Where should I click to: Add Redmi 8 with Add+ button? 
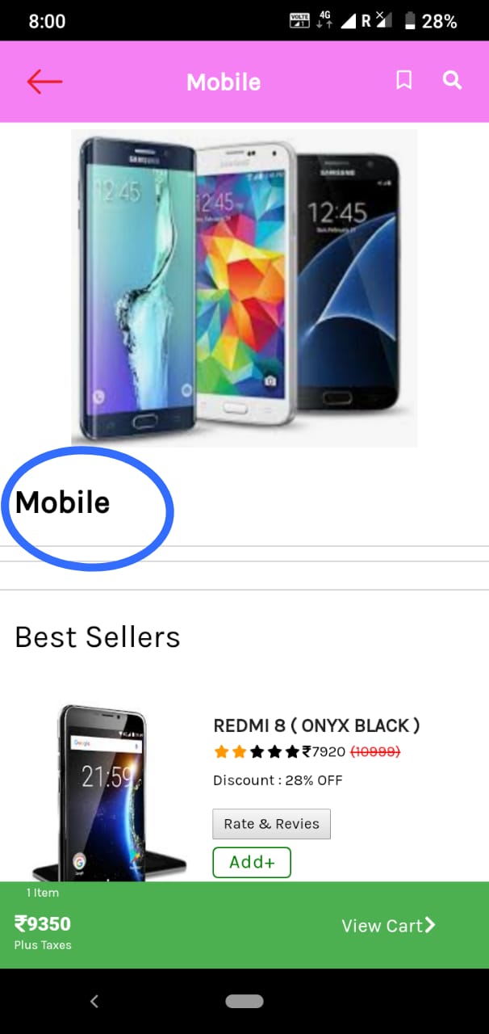[x=252, y=862]
